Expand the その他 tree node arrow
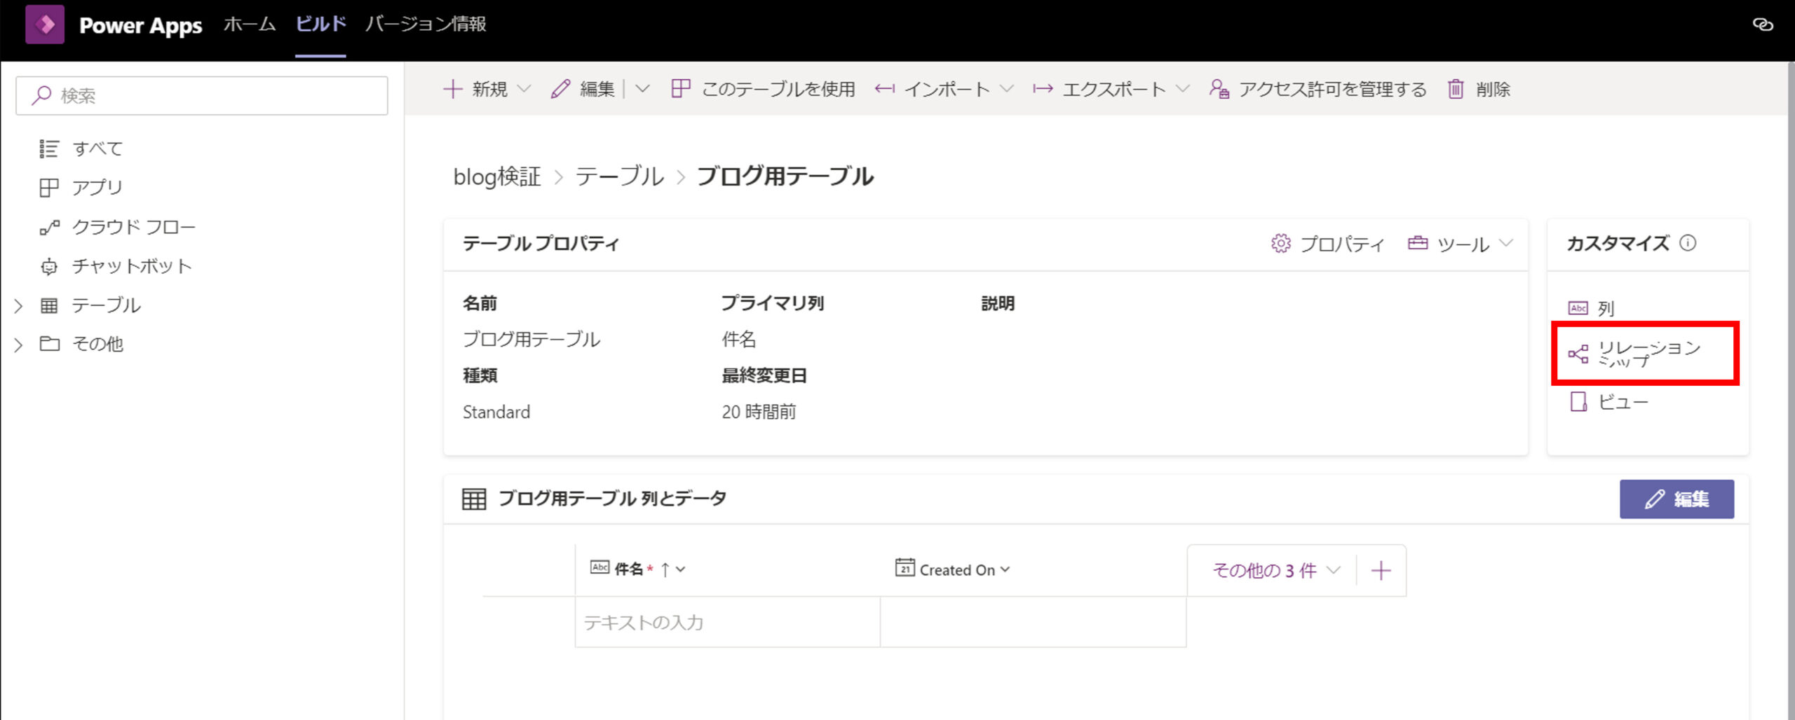Image resolution: width=1795 pixels, height=720 pixels. (19, 344)
